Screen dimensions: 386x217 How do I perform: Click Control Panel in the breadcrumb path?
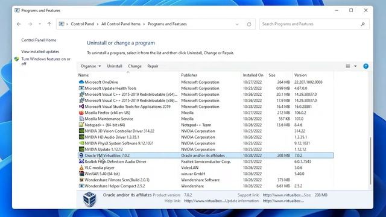pos(83,24)
